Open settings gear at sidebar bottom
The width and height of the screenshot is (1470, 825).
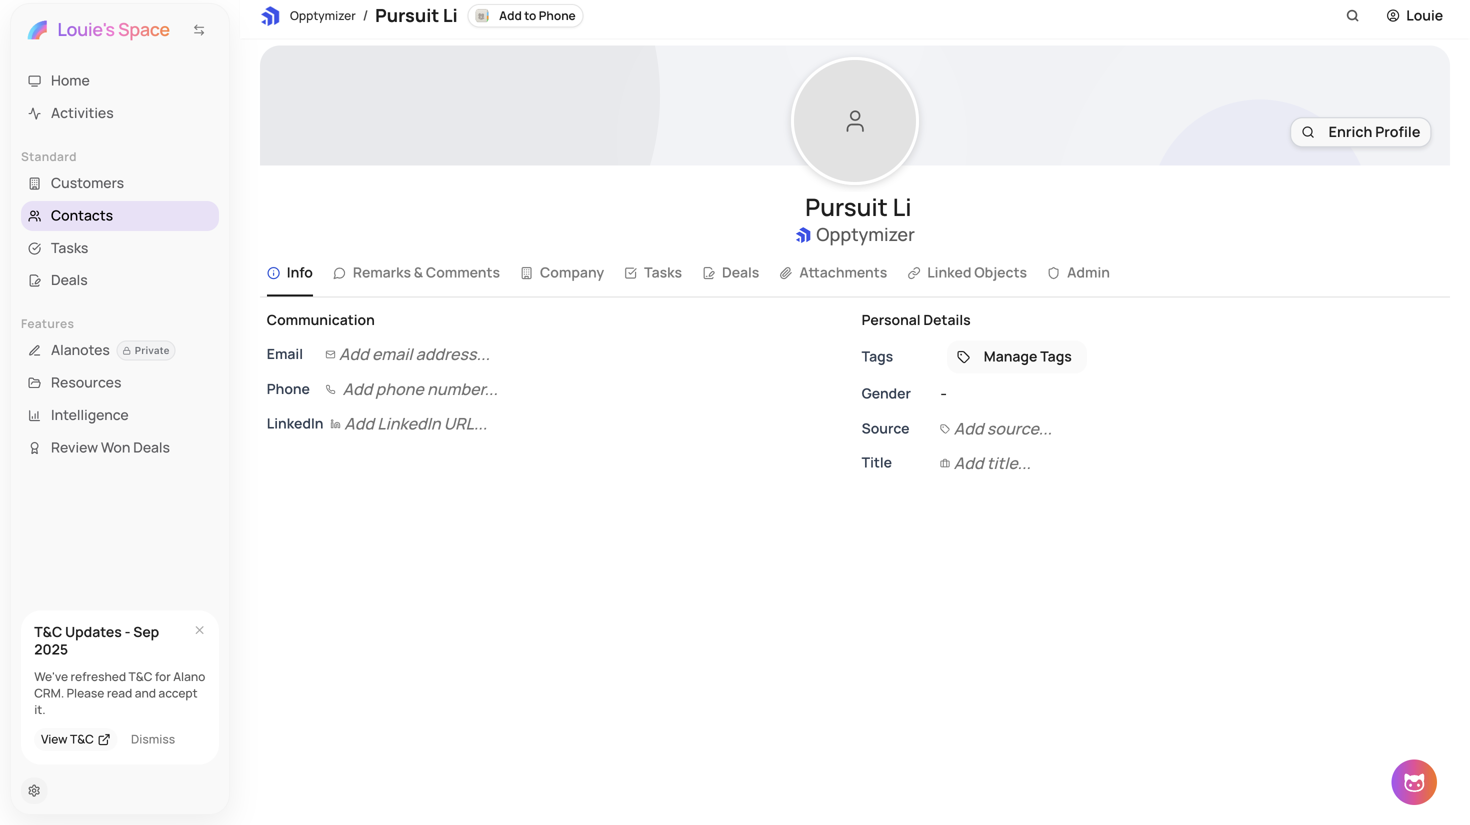(34, 790)
